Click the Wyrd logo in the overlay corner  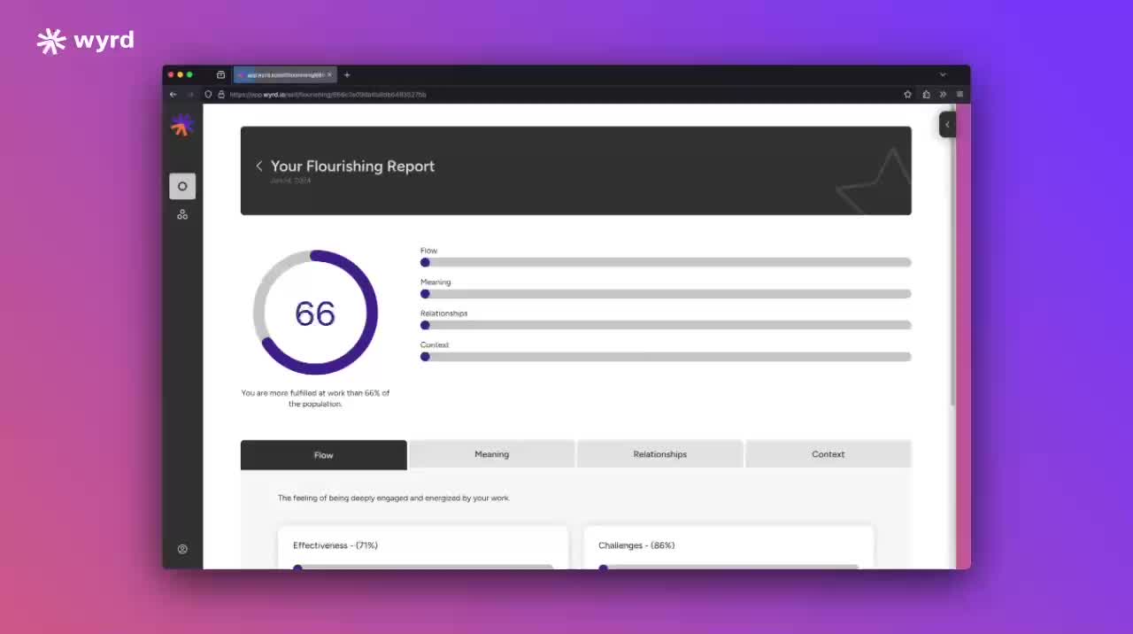(85, 41)
